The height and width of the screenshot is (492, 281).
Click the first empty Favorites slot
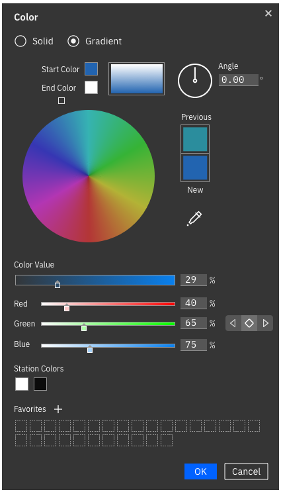[x=21, y=426]
